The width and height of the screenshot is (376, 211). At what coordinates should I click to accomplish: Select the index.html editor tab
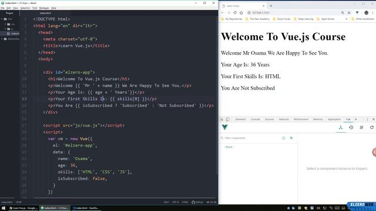coord(45,13)
